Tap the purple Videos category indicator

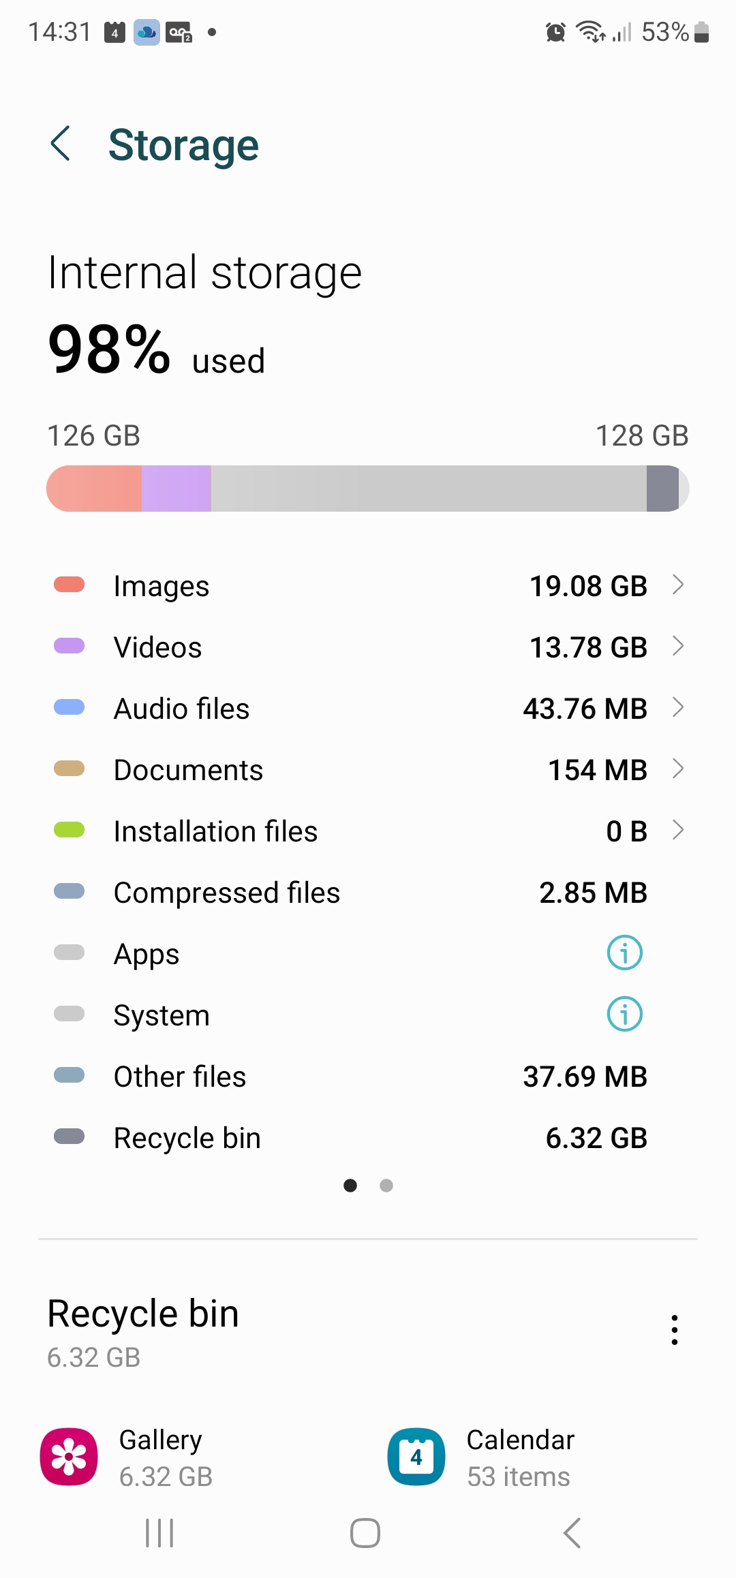69,645
